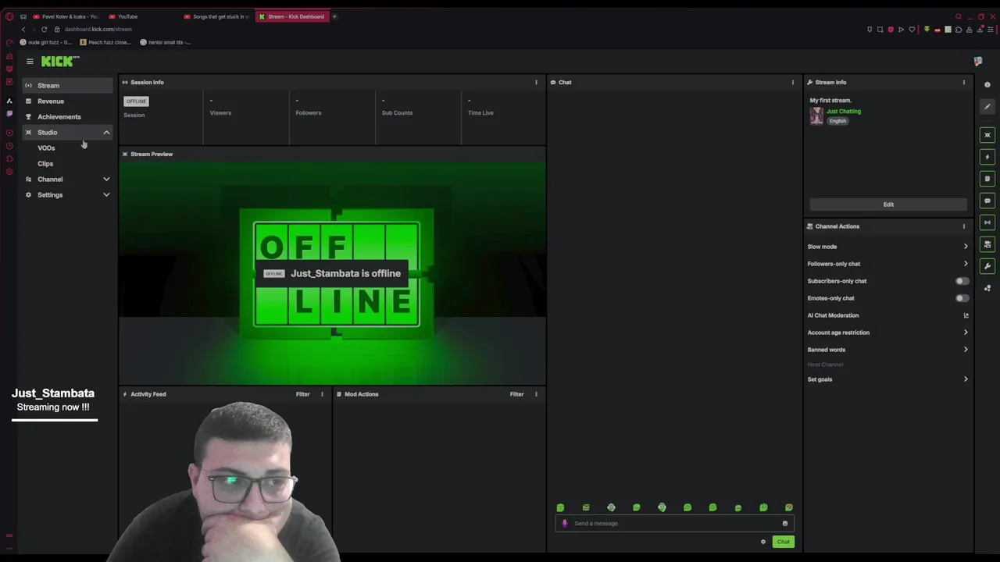The width and height of the screenshot is (1000, 562).
Task: Toggle Stream Preview panel icon in right sidebar
Action: point(987,135)
